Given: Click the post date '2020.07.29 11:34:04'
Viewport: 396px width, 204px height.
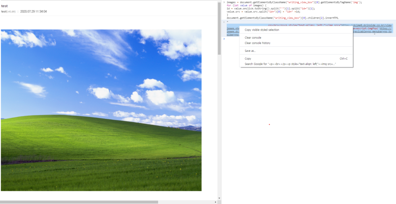Looking at the screenshot, I should click(33, 12).
